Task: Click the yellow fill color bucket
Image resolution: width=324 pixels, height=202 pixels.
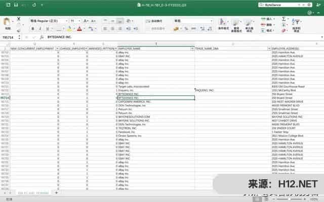Action: 69,29
